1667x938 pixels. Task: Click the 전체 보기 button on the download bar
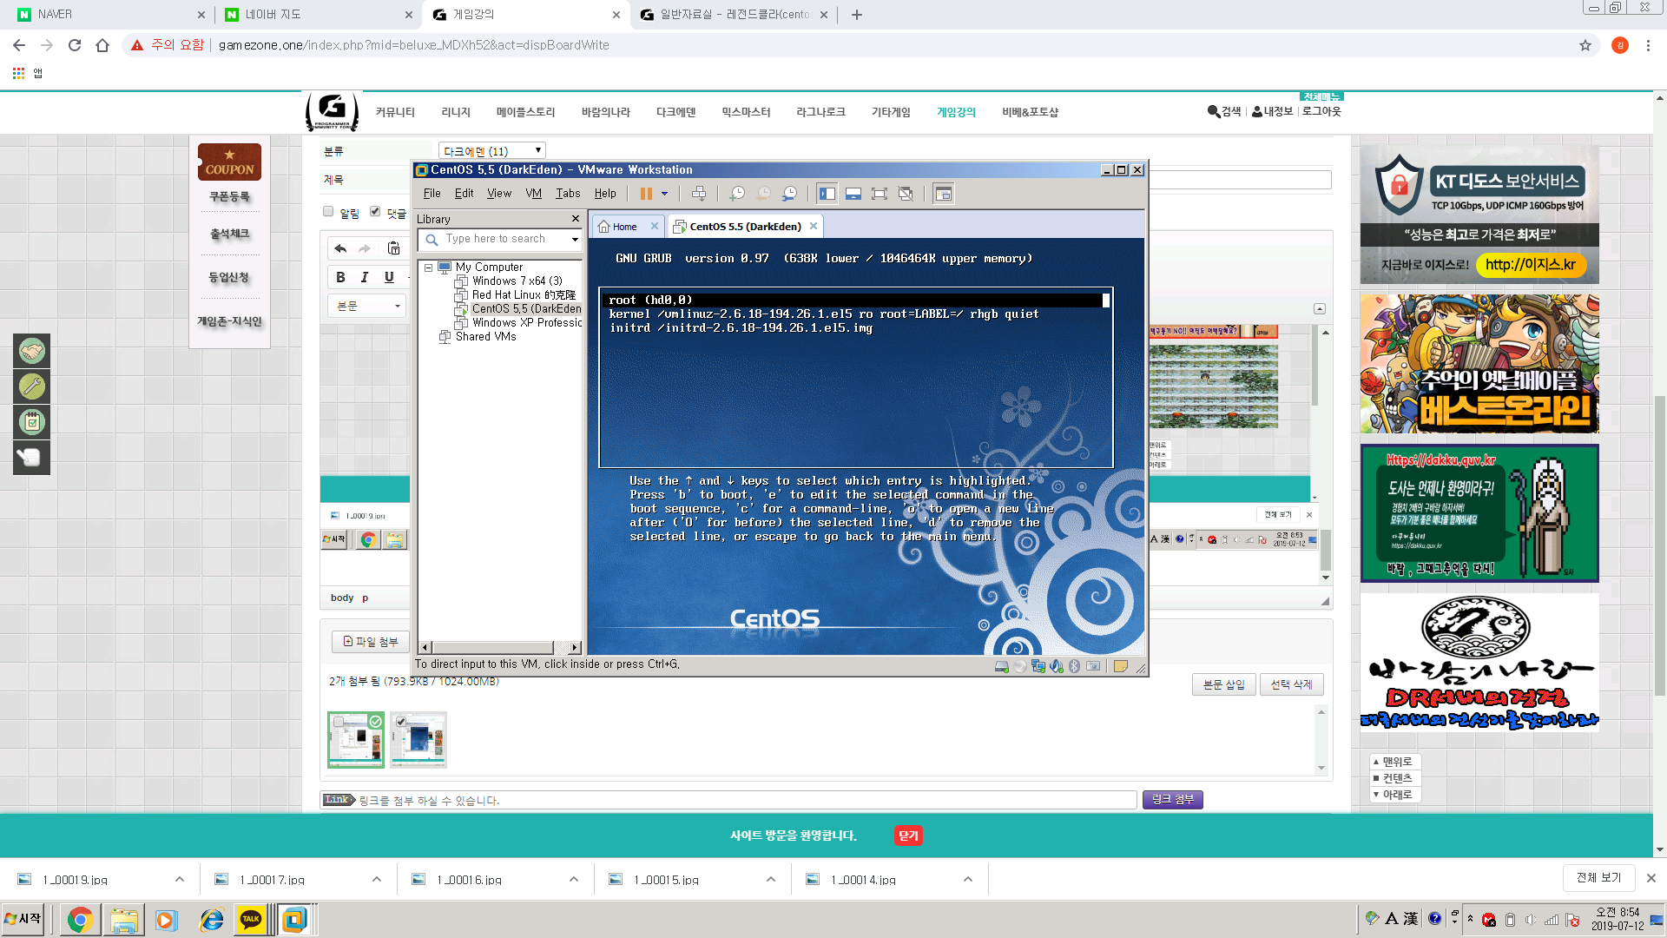pos(1598,877)
